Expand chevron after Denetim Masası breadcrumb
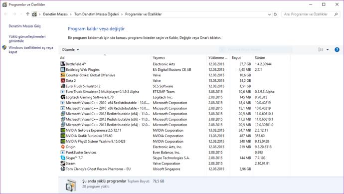The image size is (344, 194). [x=71, y=14]
